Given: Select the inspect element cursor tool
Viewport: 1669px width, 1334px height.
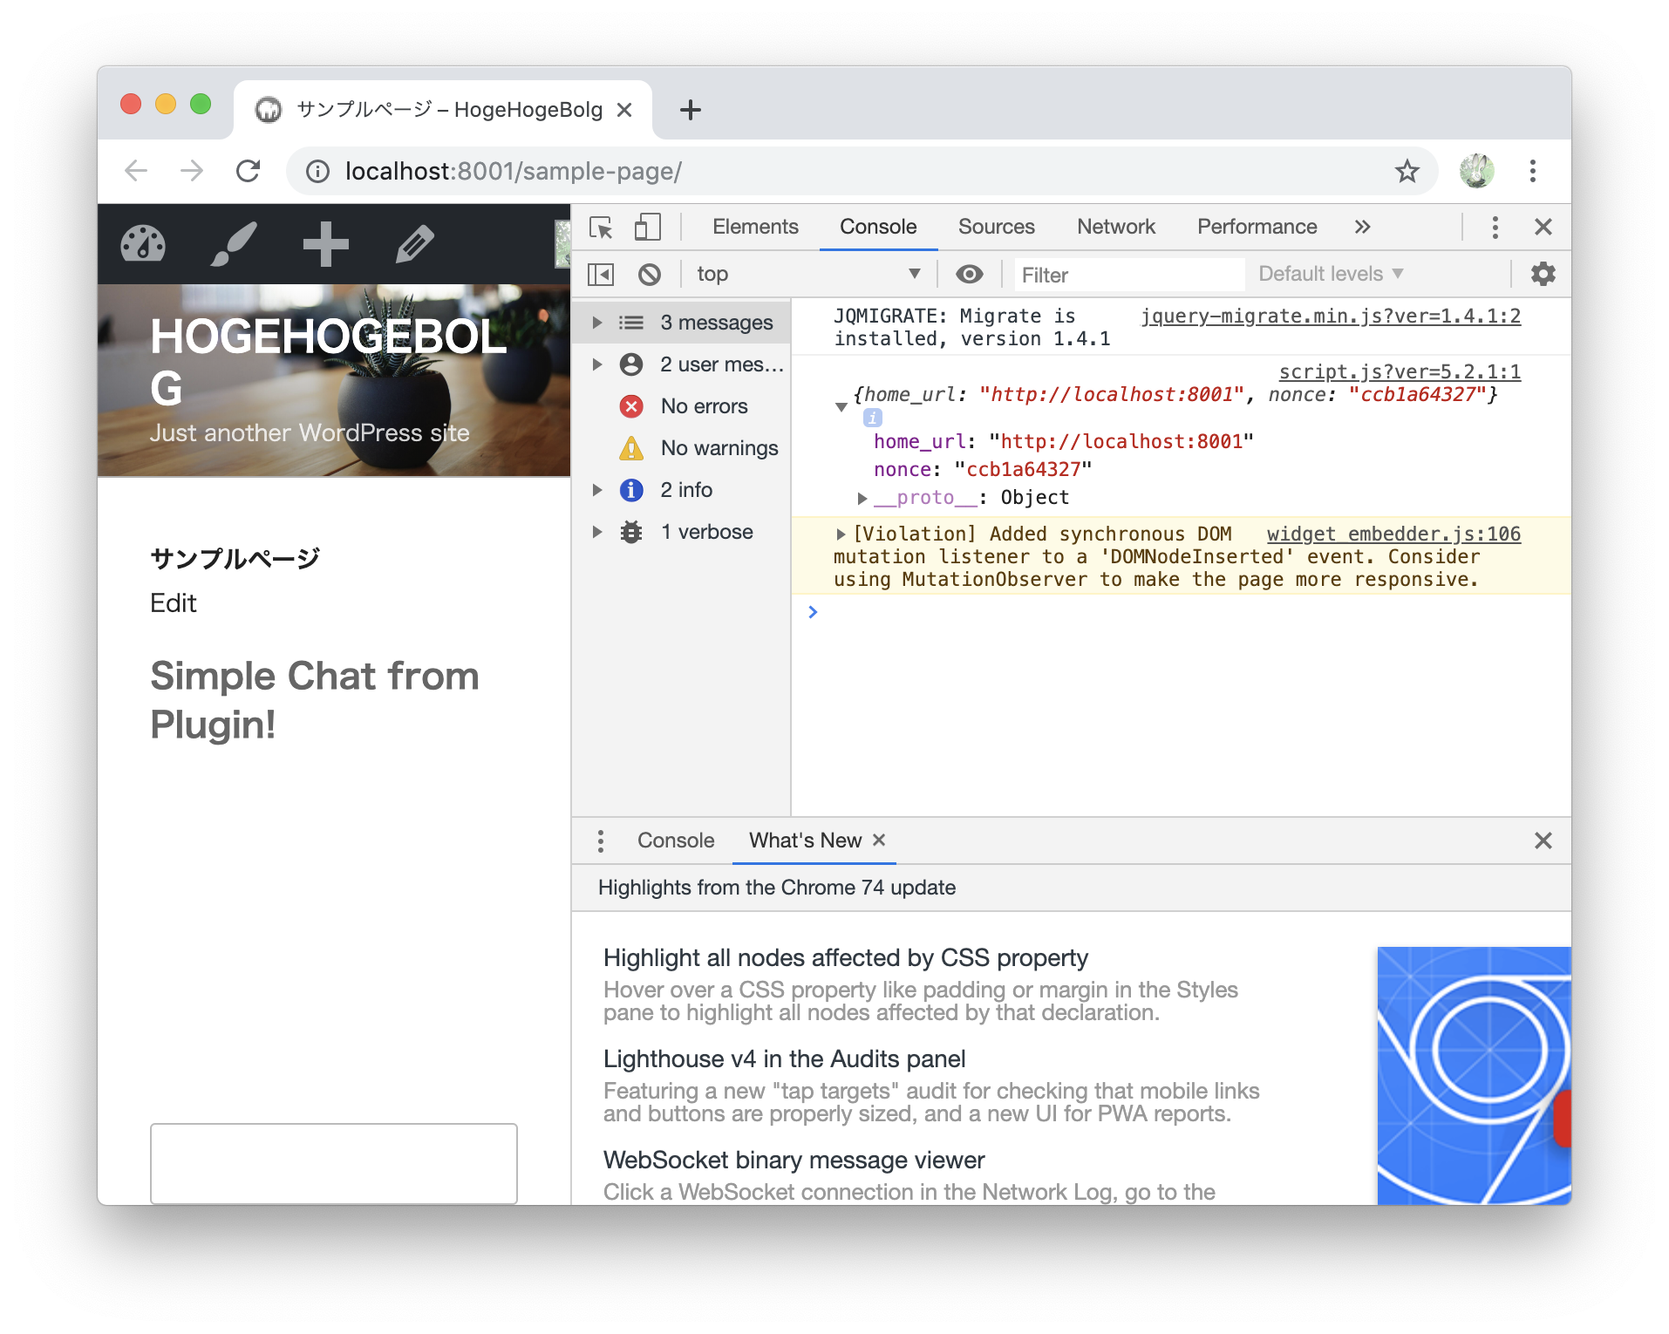Looking at the screenshot, I should (x=601, y=226).
